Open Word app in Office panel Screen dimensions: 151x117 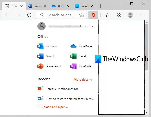click(x=46, y=56)
